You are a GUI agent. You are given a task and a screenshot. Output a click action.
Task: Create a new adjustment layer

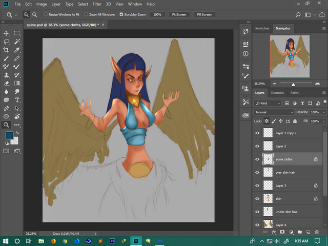pos(291,232)
